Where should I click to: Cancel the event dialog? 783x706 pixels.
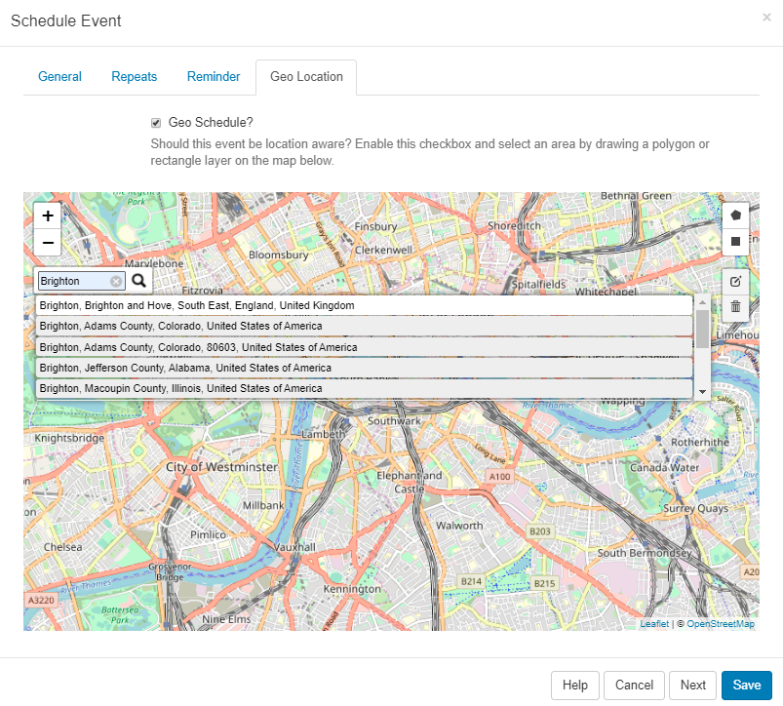(634, 685)
